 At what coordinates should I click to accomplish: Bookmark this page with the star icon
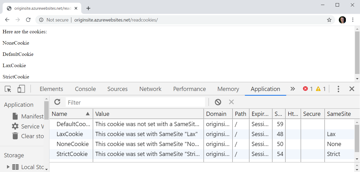(329, 20)
